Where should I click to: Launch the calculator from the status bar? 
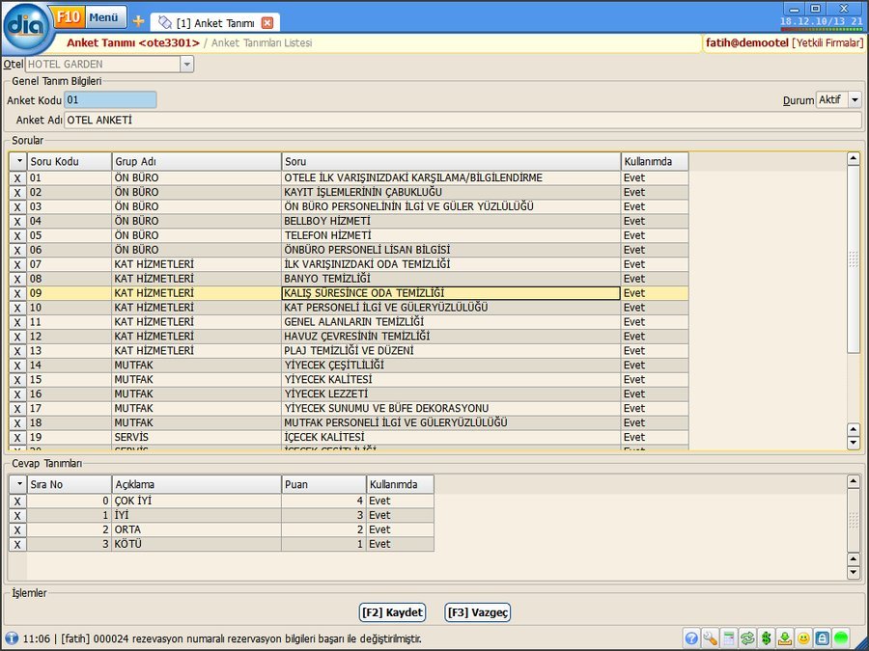(x=729, y=638)
